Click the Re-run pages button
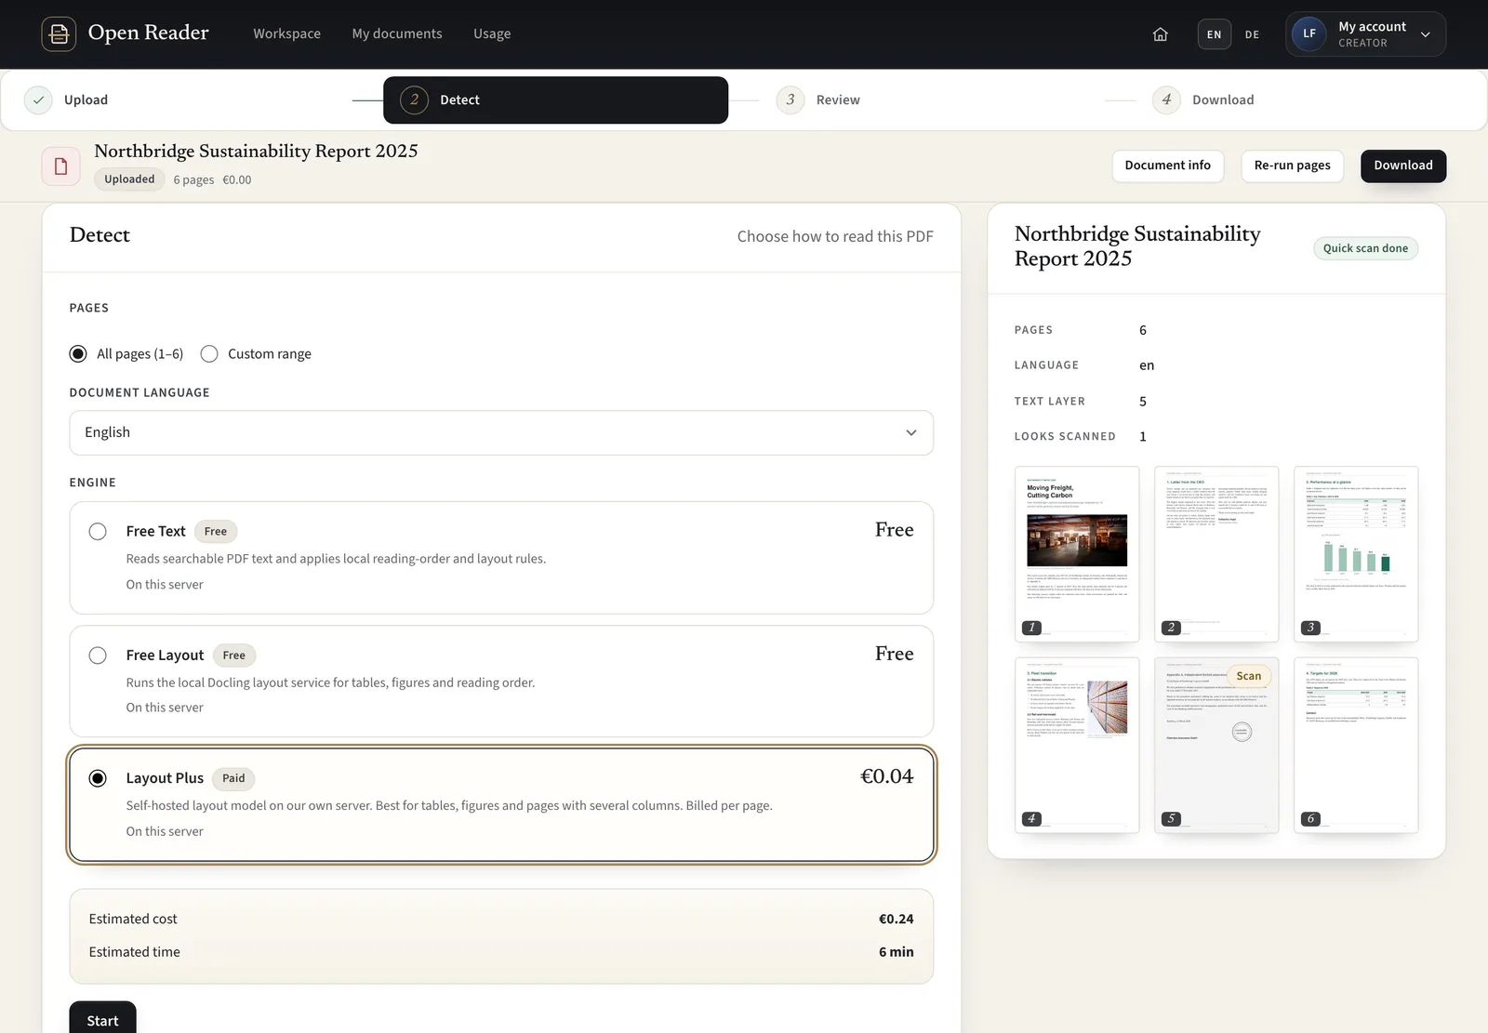 (1292, 166)
